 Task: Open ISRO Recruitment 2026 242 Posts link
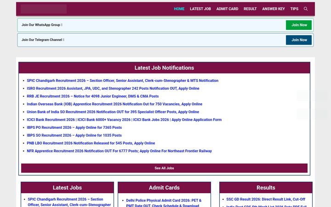113,88
